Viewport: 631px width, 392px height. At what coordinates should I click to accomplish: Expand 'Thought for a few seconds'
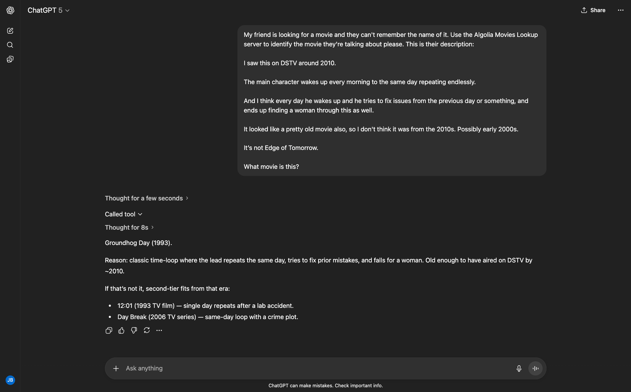tap(147, 198)
